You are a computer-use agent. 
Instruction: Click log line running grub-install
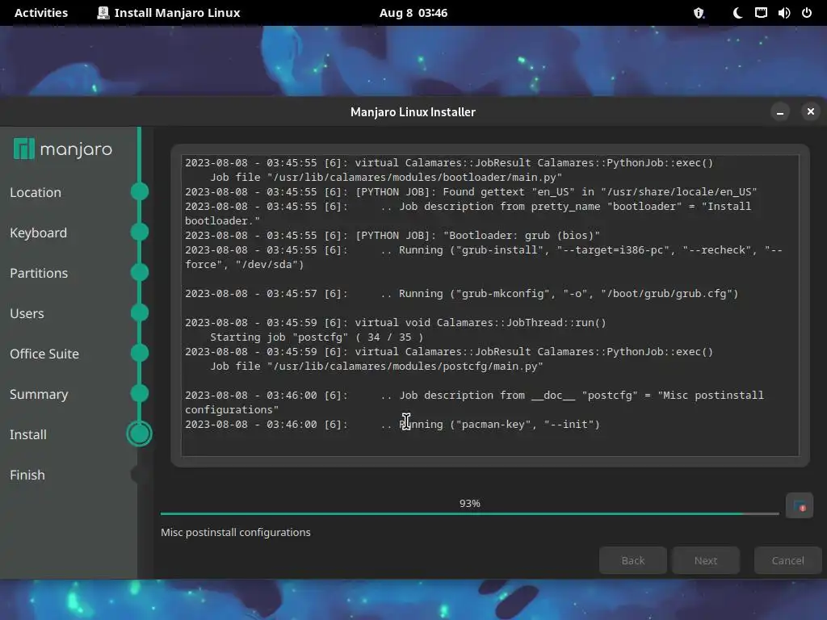click(x=484, y=258)
